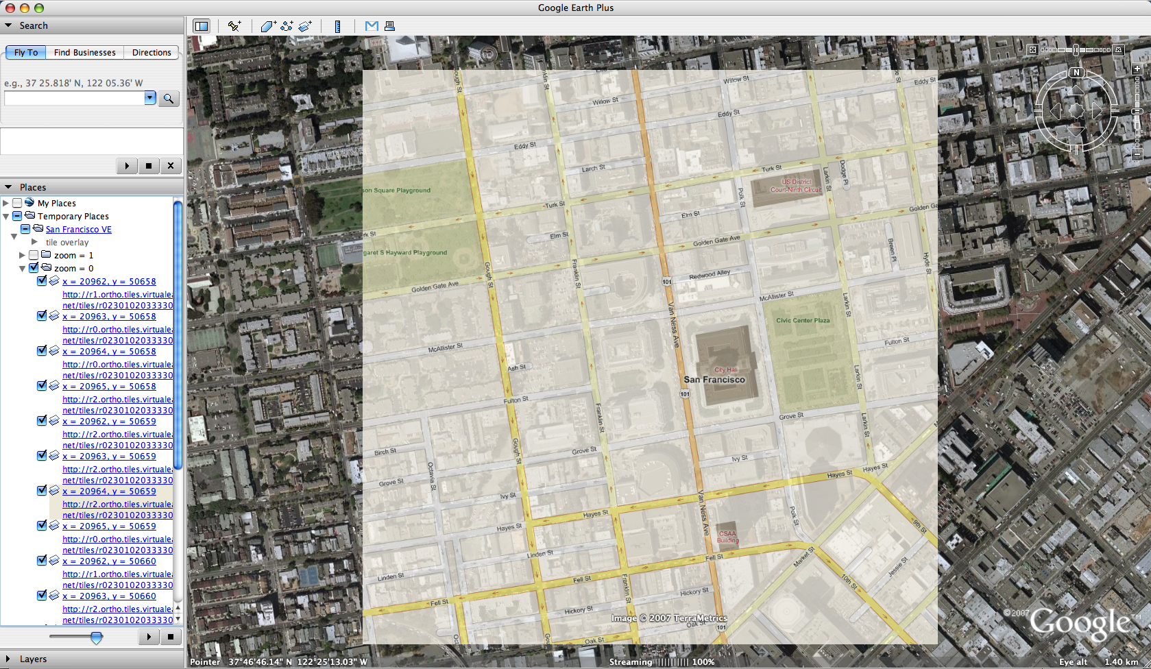Click the Print toolbar icon
The image size is (1151, 669).
pyautogui.click(x=389, y=26)
